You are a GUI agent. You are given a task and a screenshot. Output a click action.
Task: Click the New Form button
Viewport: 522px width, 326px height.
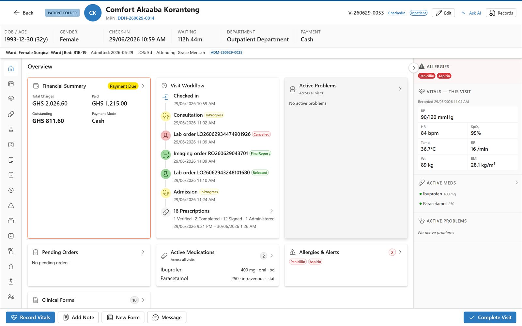[123, 318]
